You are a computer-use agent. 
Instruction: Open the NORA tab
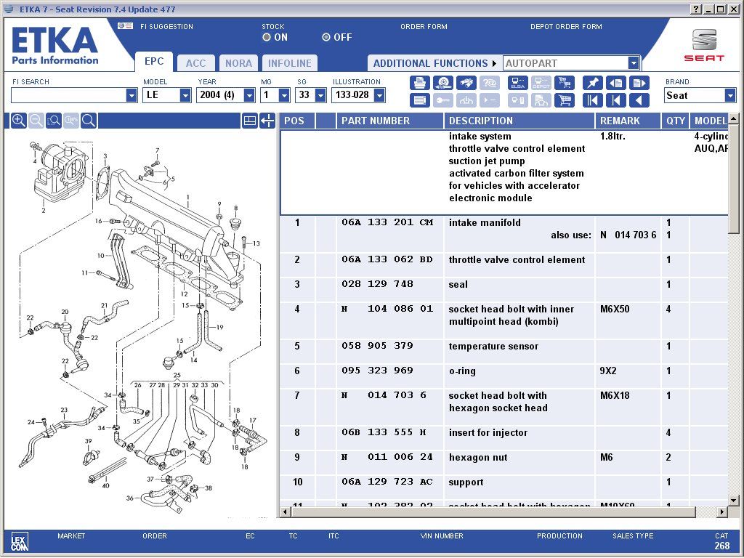click(x=238, y=63)
